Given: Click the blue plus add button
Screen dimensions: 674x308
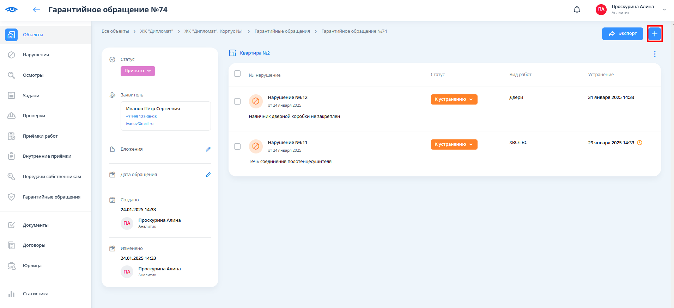Looking at the screenshot, I should (655, 34).
